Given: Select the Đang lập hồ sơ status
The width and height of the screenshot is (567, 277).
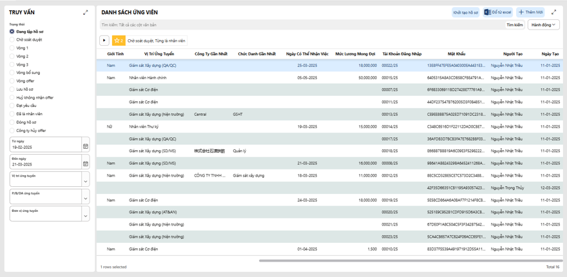Looking at the screenshot, I should click(x=12, y=32).
